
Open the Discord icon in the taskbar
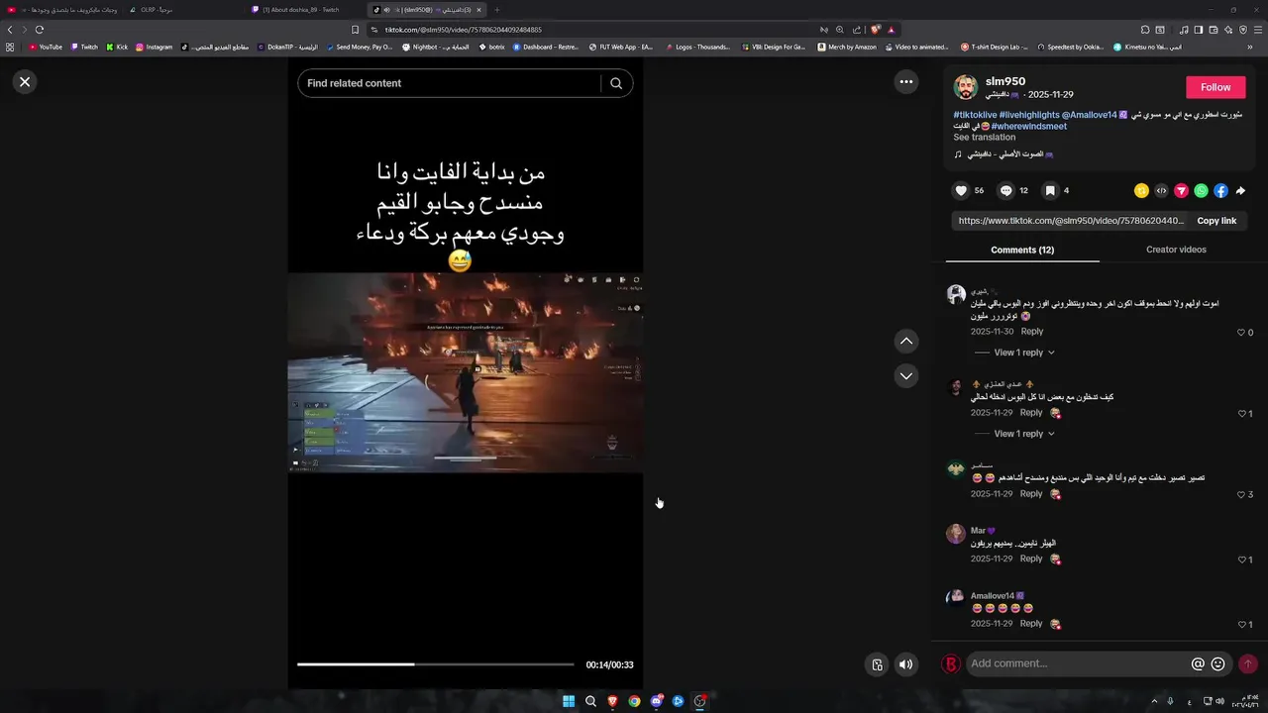pyautogui.click(x=656, y=701)
